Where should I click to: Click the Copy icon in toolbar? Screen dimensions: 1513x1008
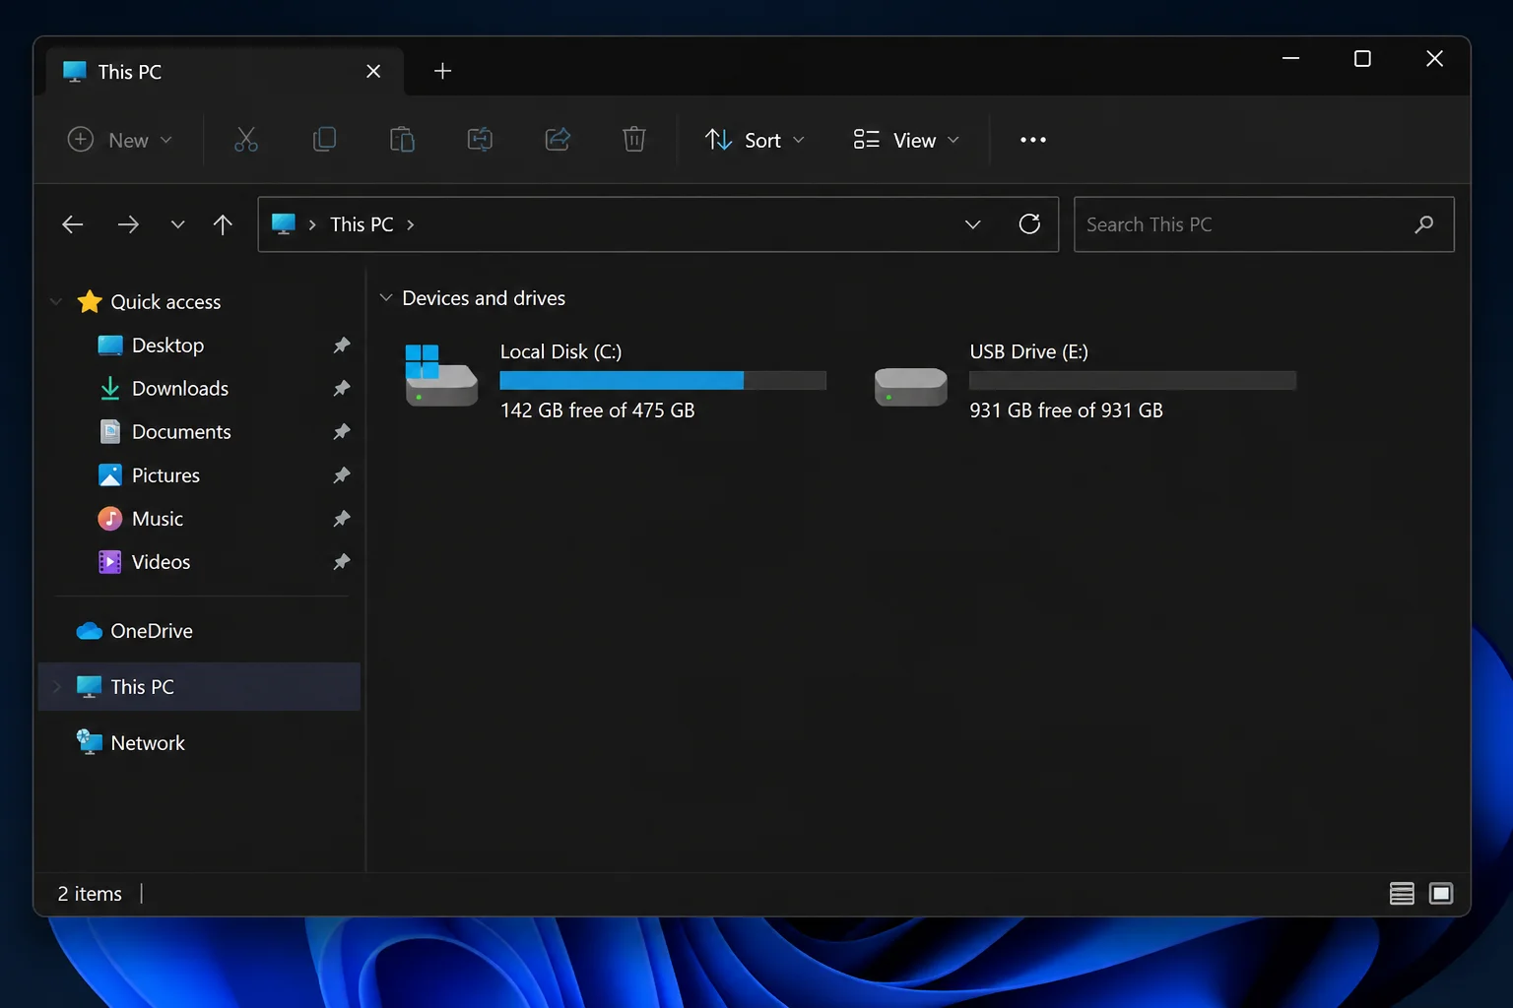[x=324, y=140]
